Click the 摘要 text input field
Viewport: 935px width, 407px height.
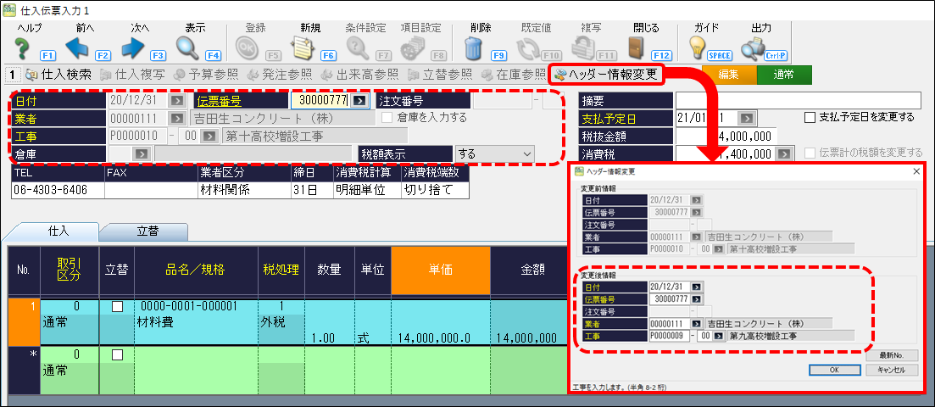pyautogui.click(x=797, y=100)
